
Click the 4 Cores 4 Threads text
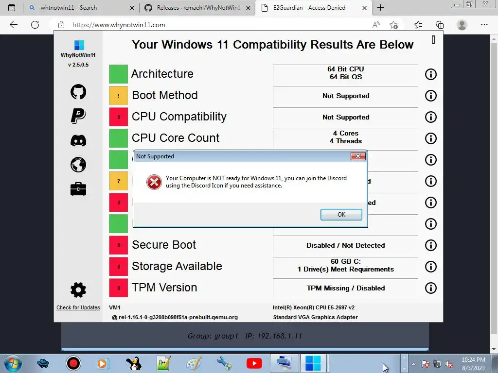pyautogui.click(x=346, y=137)
